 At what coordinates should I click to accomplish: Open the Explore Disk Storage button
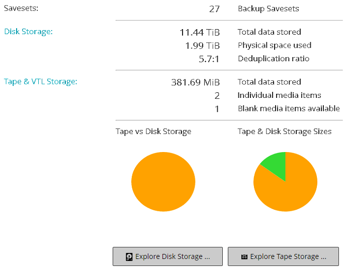(167, 256)
